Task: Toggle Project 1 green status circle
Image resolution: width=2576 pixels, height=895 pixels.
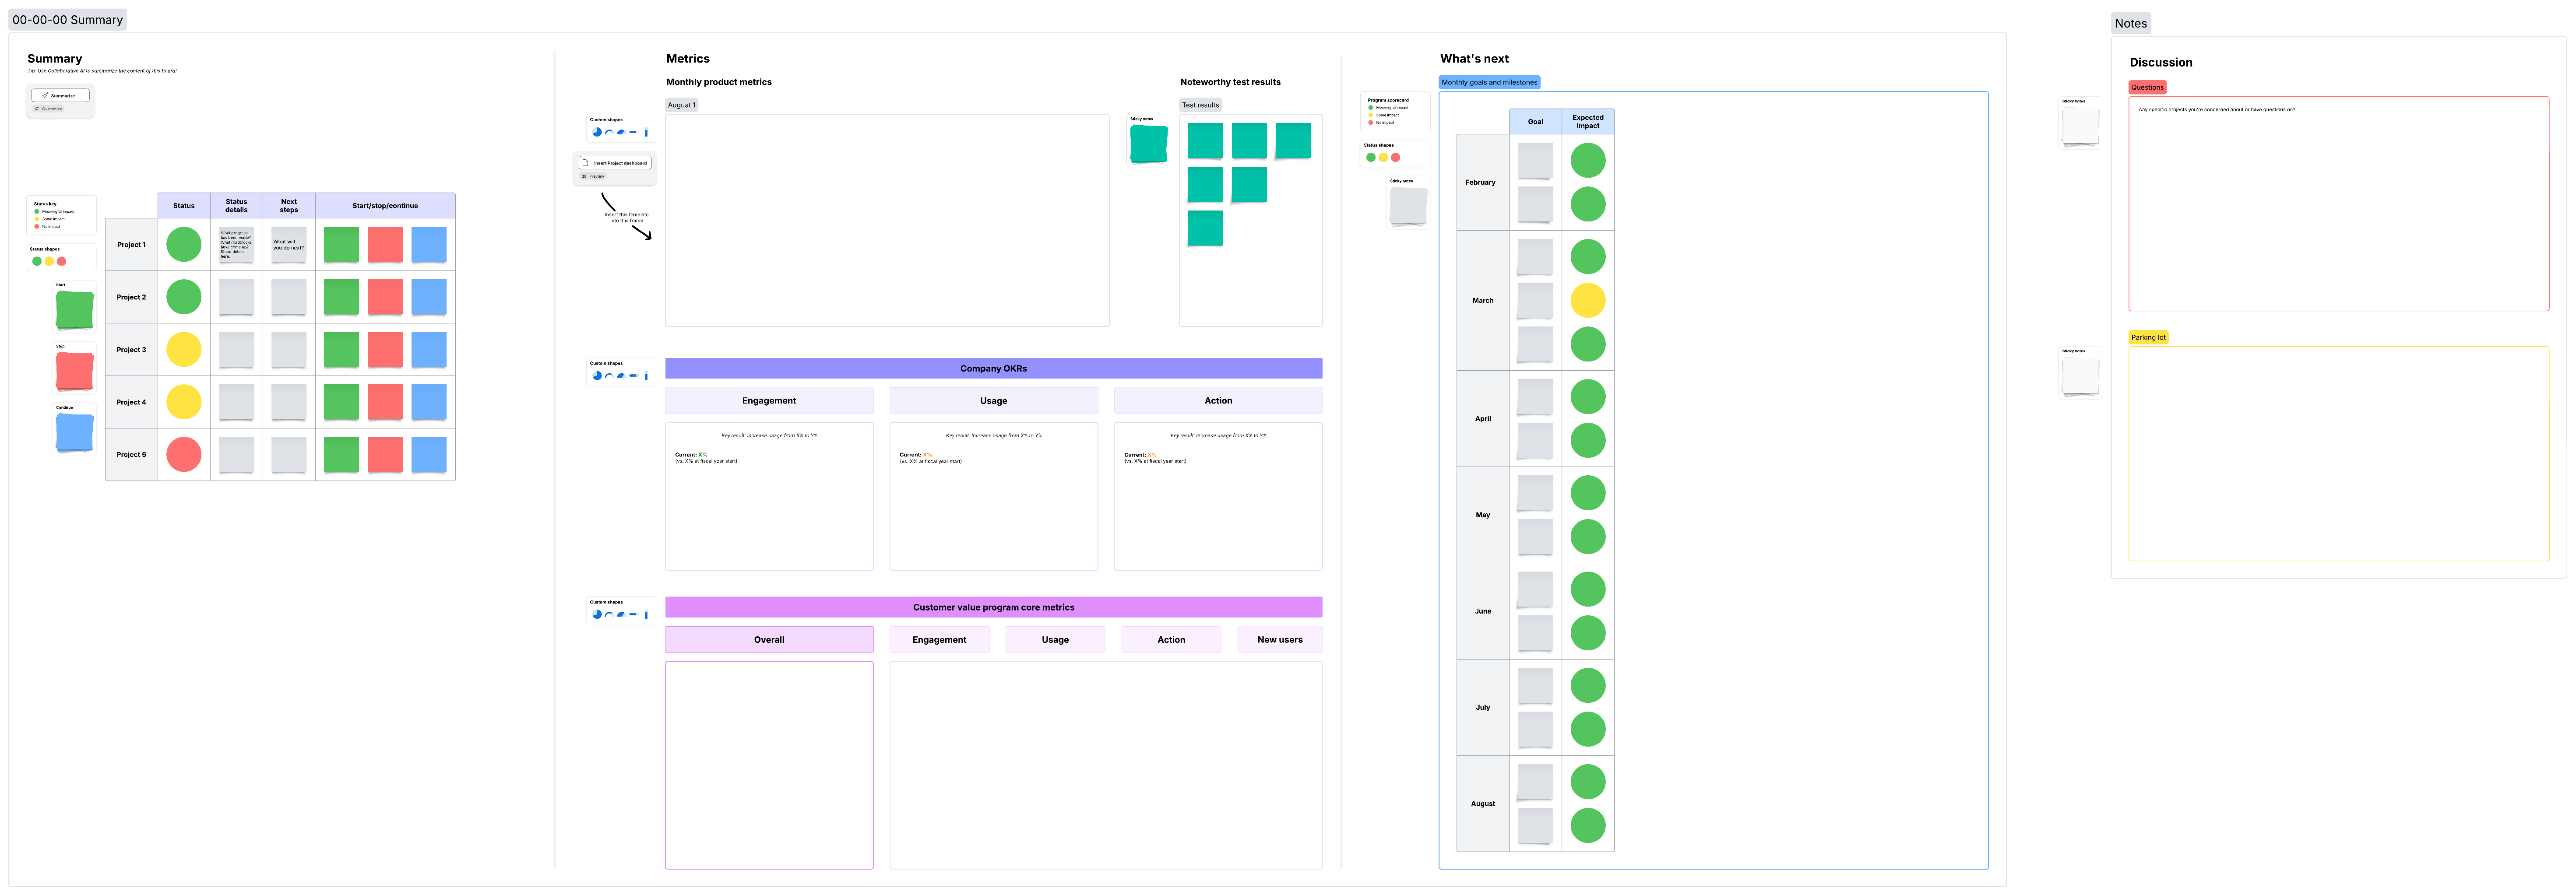Action: tap(184, 244)
